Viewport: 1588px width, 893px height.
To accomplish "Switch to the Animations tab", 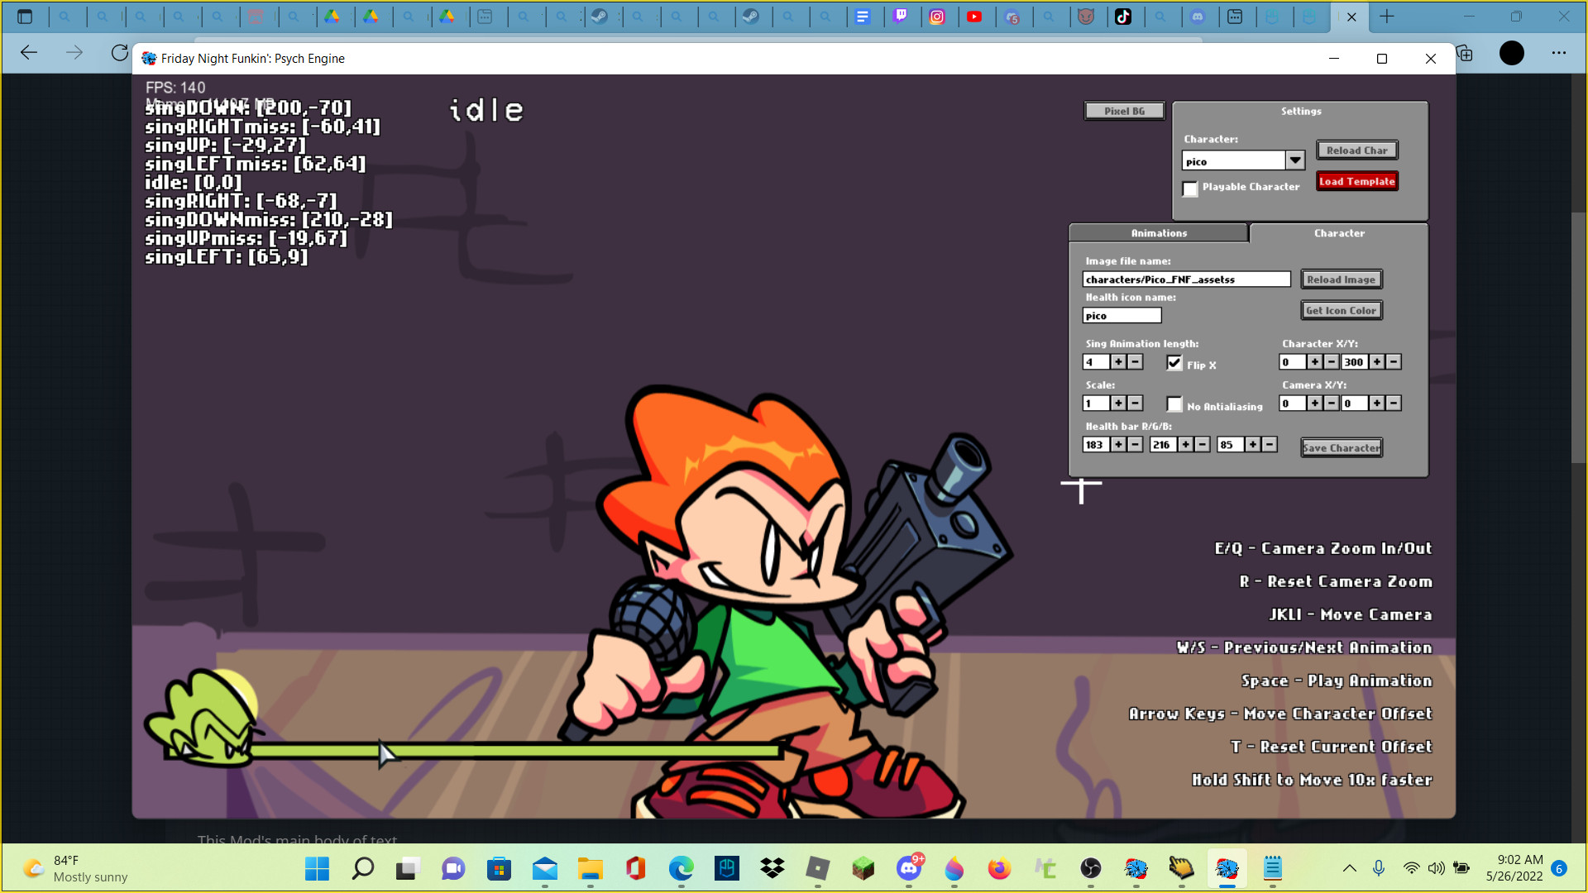I will [x=1158, y=233].
